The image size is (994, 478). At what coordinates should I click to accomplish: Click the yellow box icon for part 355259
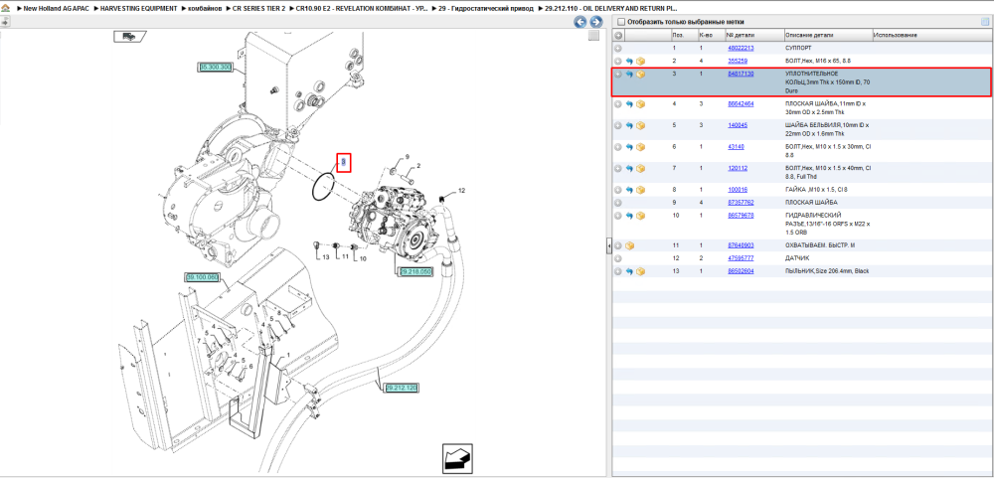click(641, 61)
